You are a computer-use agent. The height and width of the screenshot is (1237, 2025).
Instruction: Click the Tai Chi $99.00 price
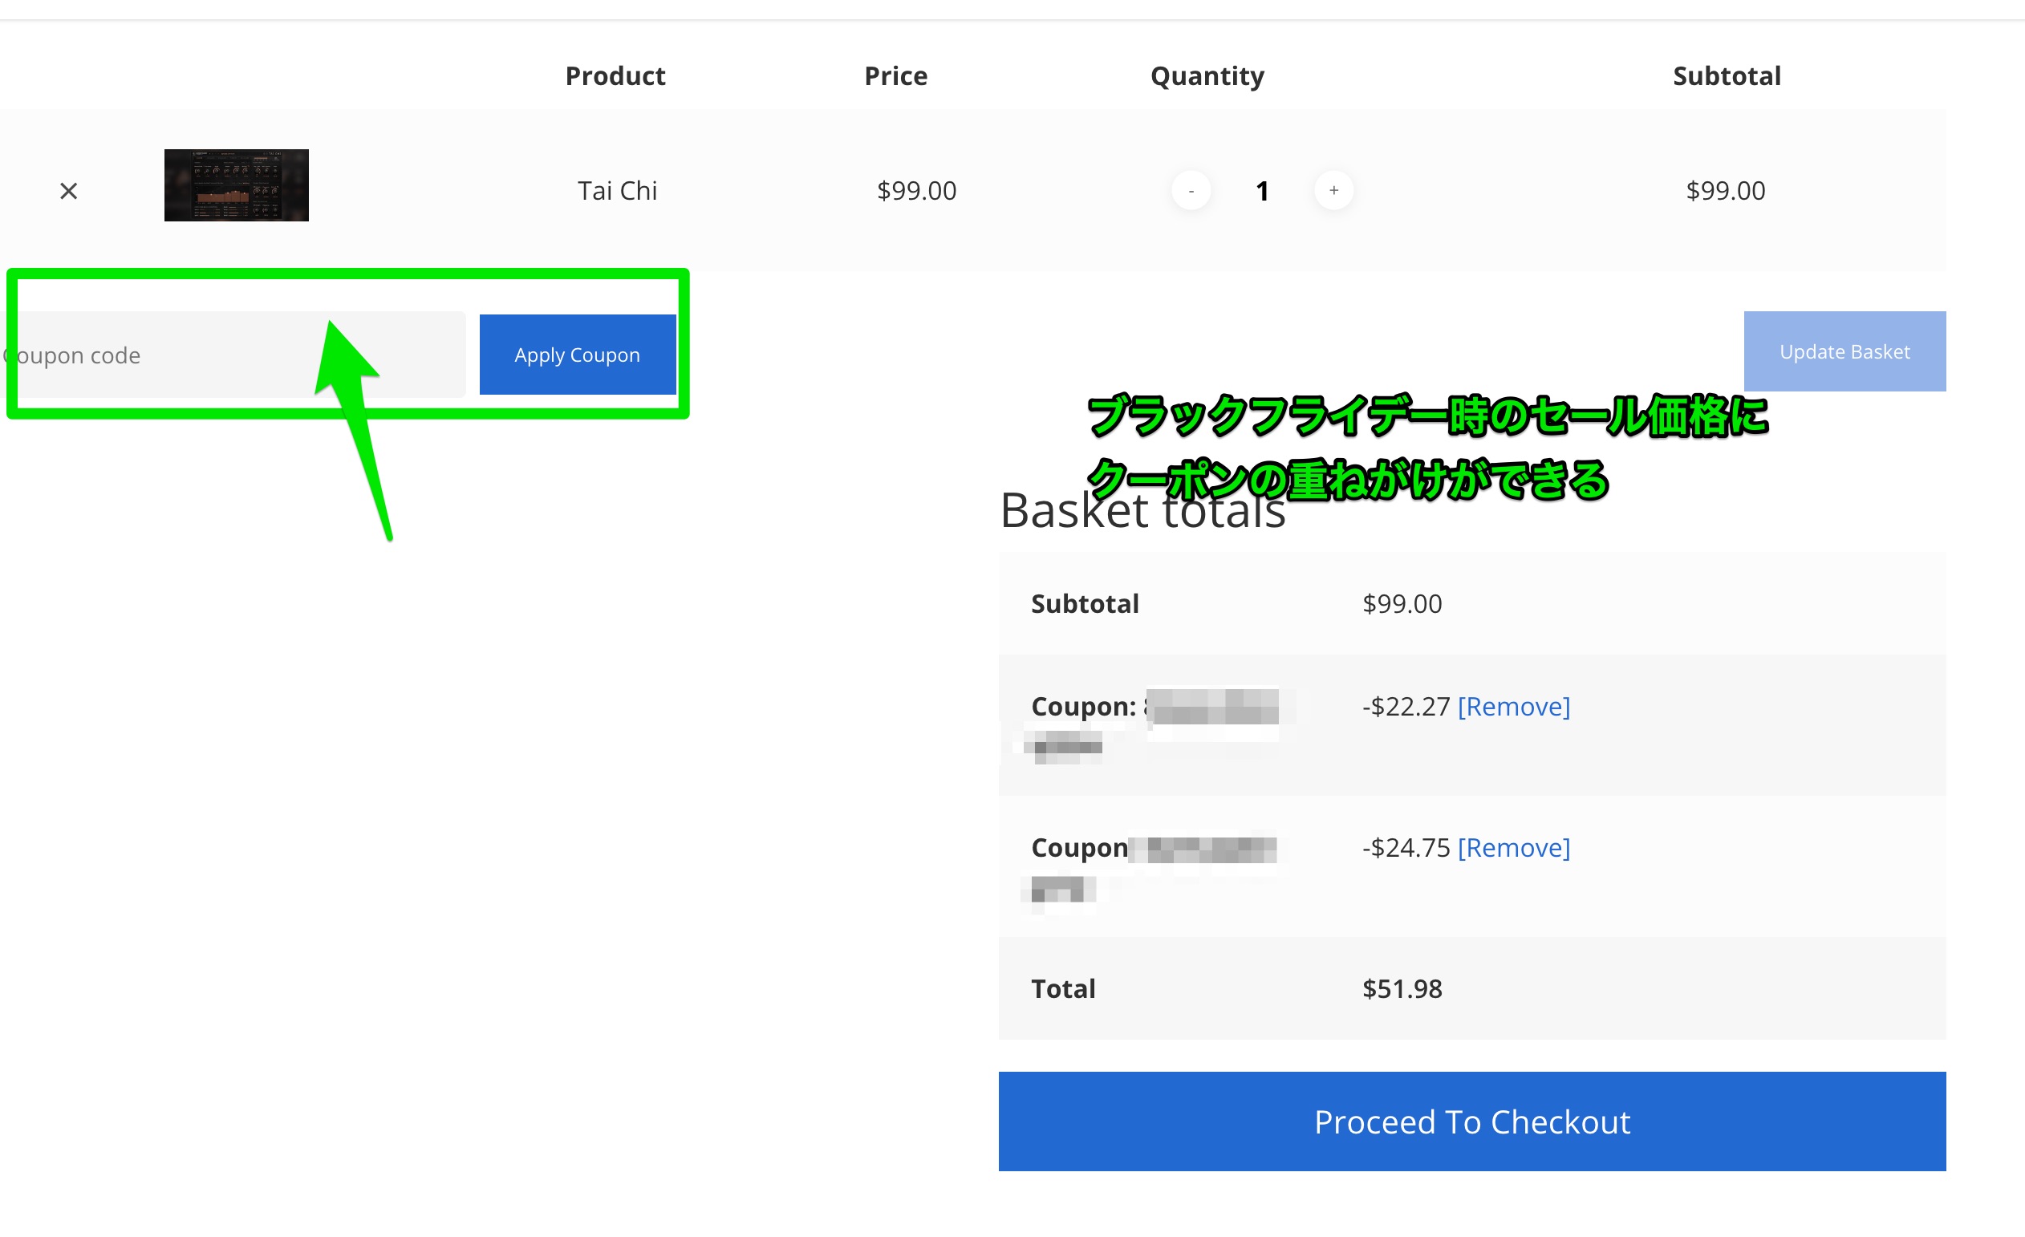(915, 191)
